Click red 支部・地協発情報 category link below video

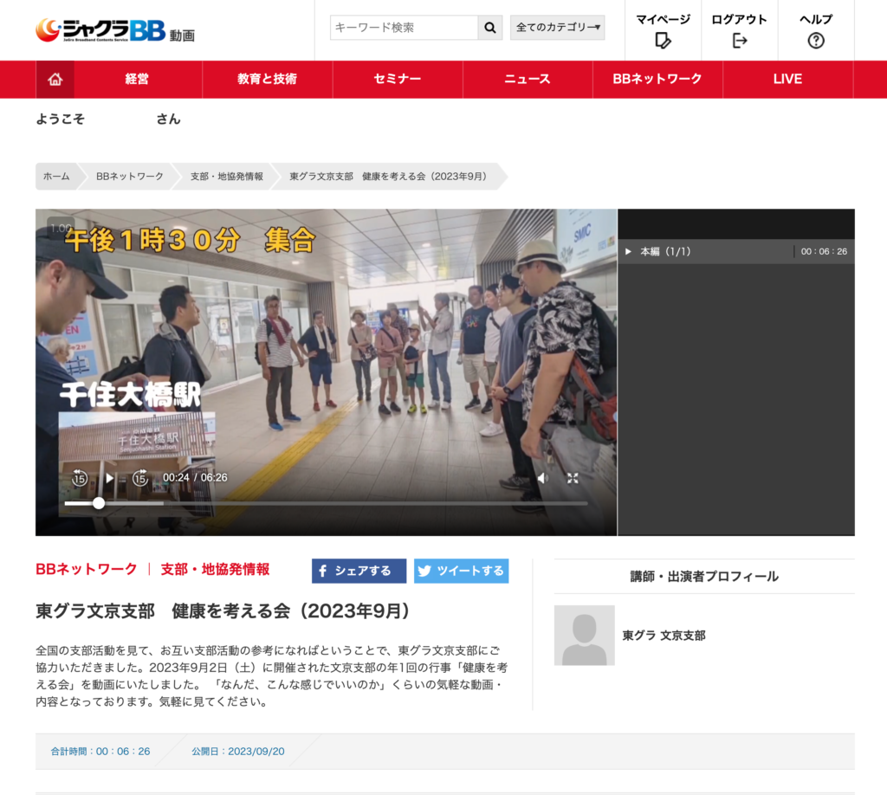[x=215, y=569]
